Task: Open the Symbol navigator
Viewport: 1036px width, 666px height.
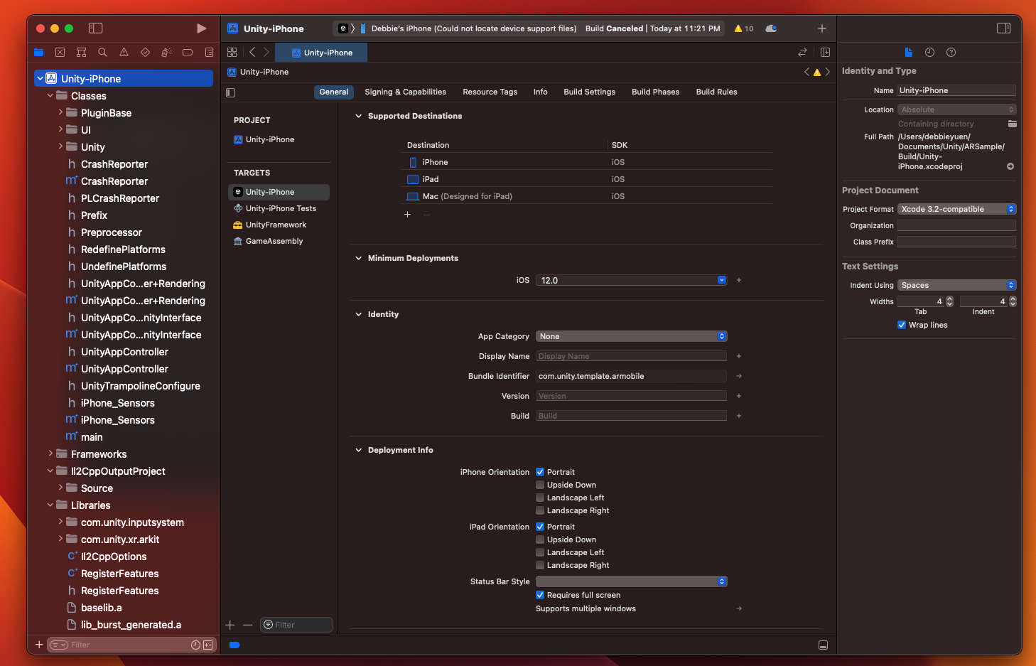Action: [x=81, y=53]
